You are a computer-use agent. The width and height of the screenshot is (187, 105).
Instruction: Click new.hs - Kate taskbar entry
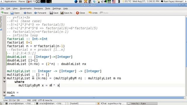[142, 104]
